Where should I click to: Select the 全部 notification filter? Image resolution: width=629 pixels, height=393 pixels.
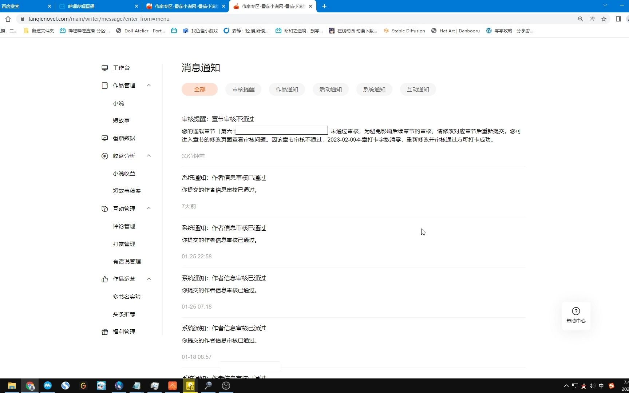click(x=199, y=90)
